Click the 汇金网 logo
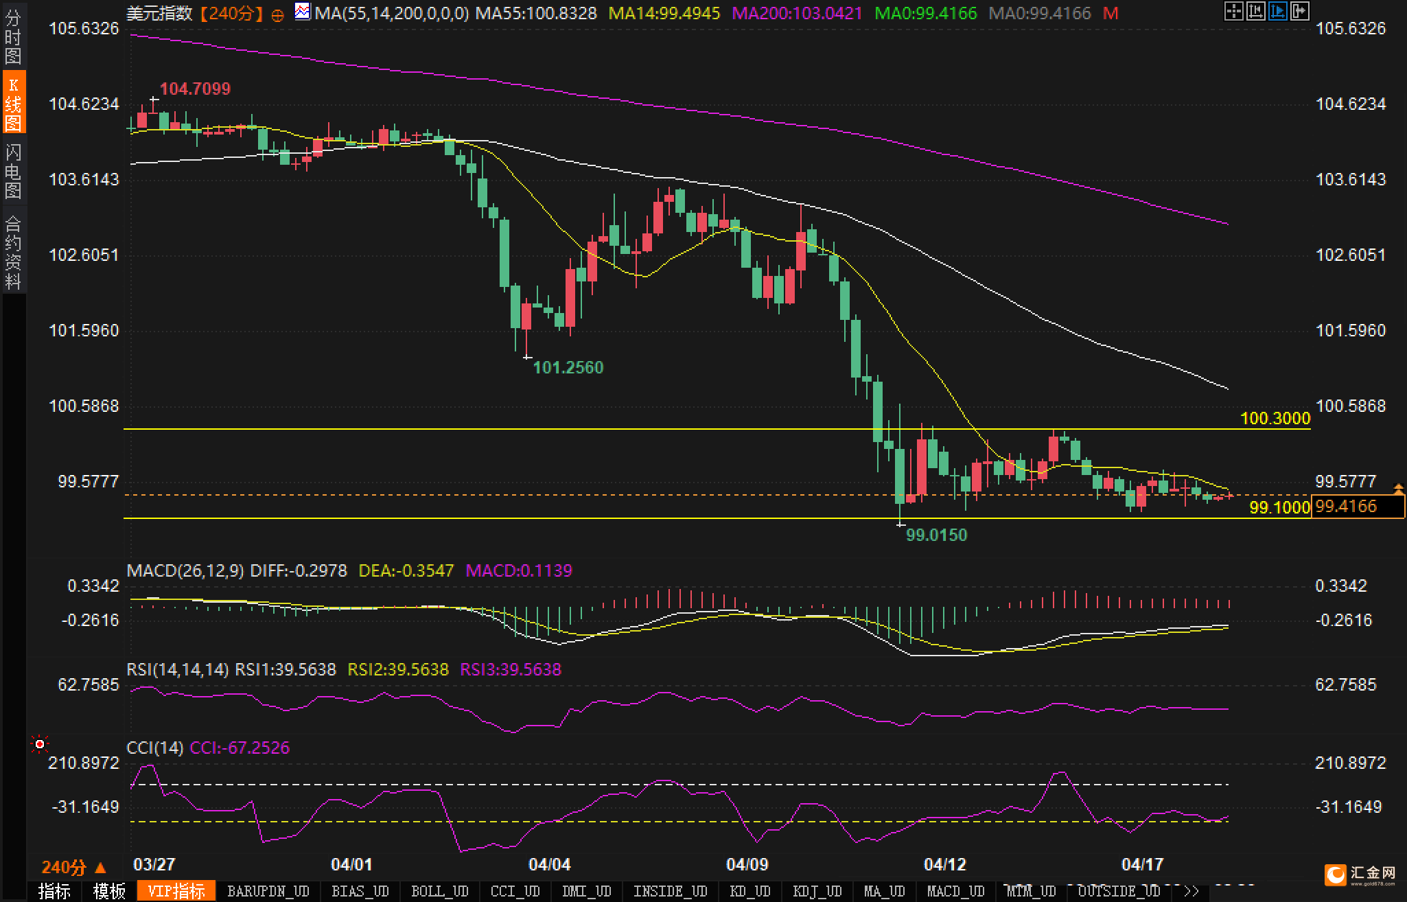 pyautogui.click(x=1362, y=874)
